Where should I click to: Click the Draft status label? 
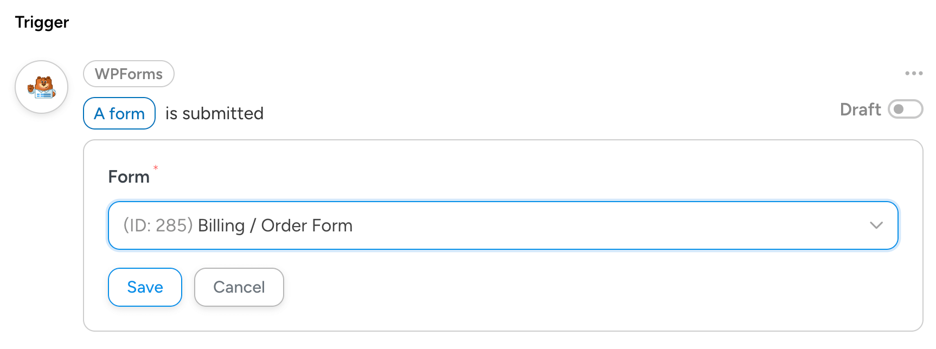(860, 109)
